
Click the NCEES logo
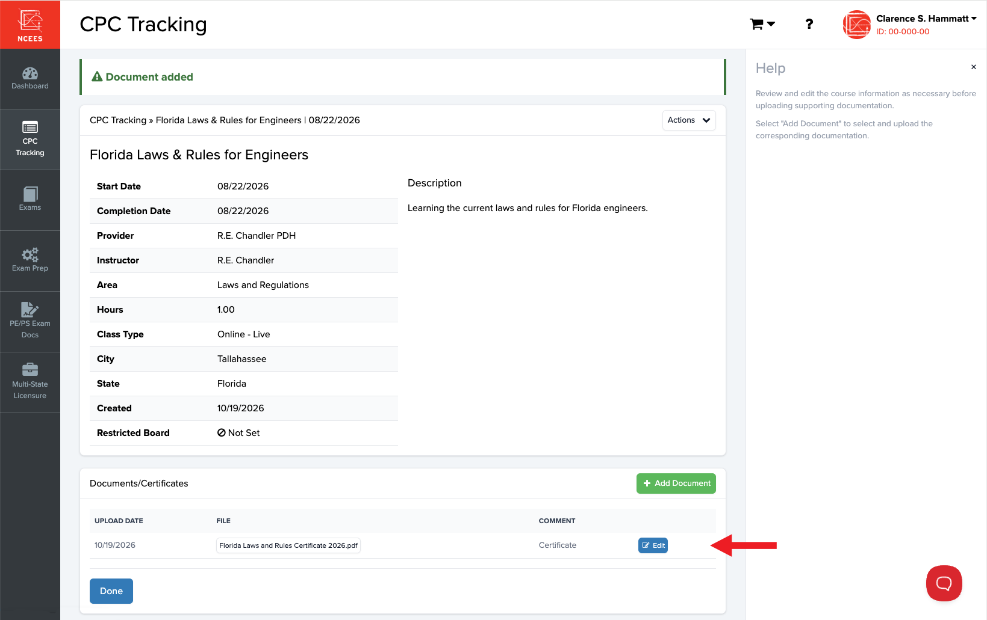coord(30,25)
